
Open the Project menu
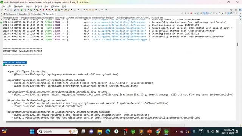38,6
